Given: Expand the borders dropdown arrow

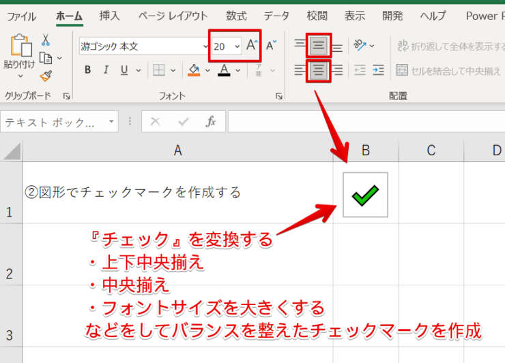Looking at the screenshot, I should point(173,70).
